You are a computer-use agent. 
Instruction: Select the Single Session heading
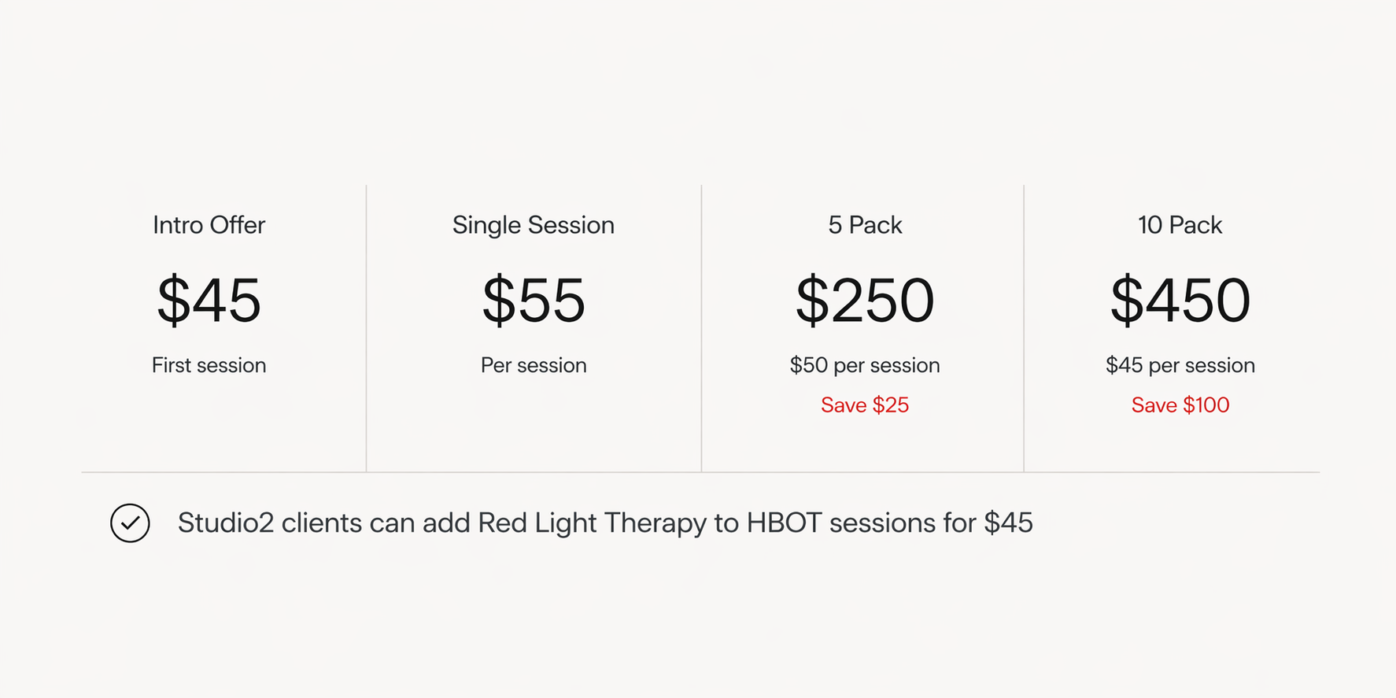pos(533,225)
